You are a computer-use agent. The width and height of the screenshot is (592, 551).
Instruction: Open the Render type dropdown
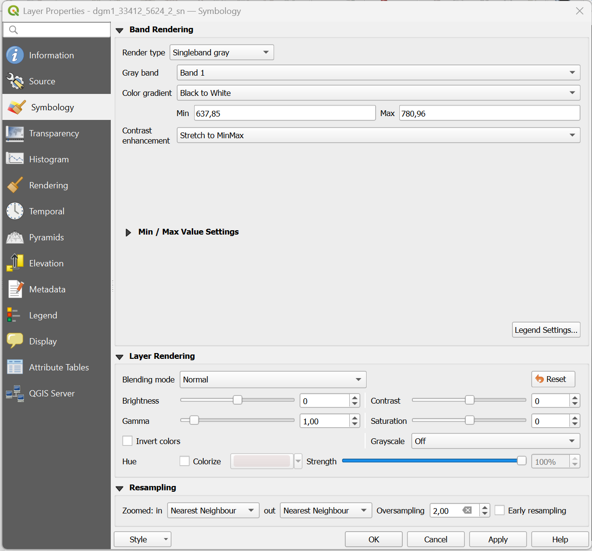point(222,52)
